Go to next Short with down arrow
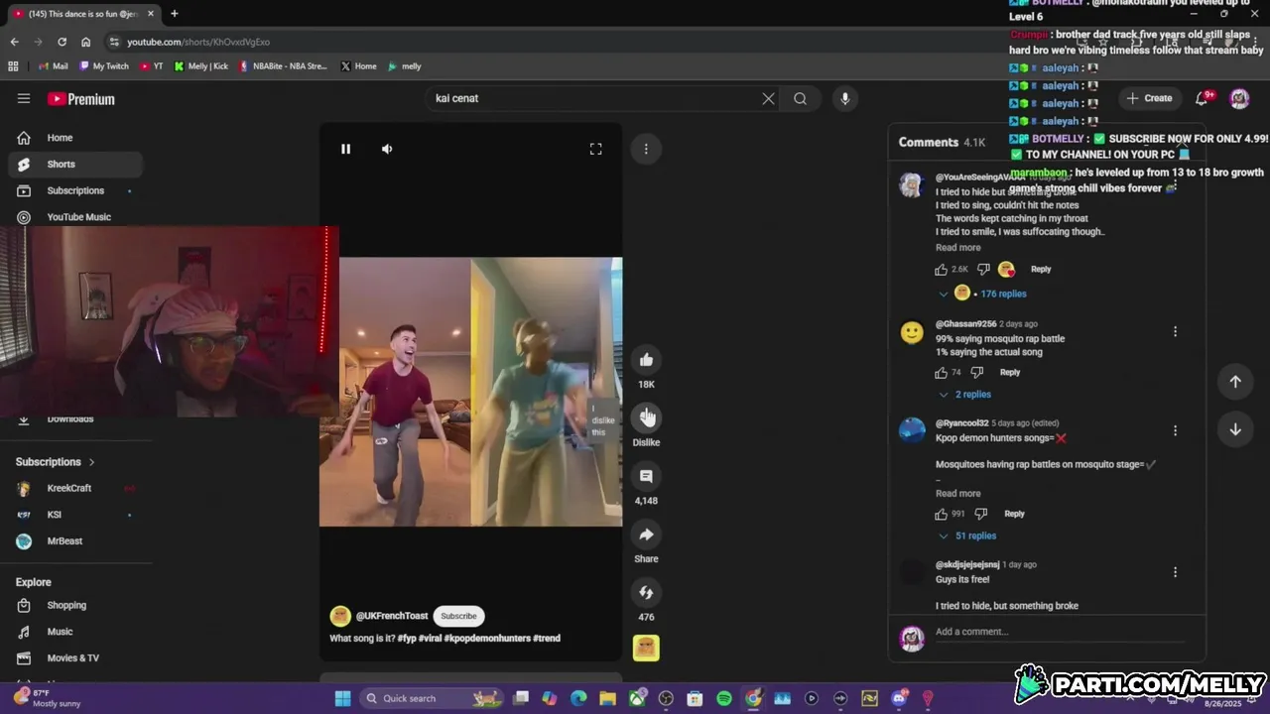The width and height of the screenshot is (1270, 714). pyautogui.click(x=1235, y=429)
